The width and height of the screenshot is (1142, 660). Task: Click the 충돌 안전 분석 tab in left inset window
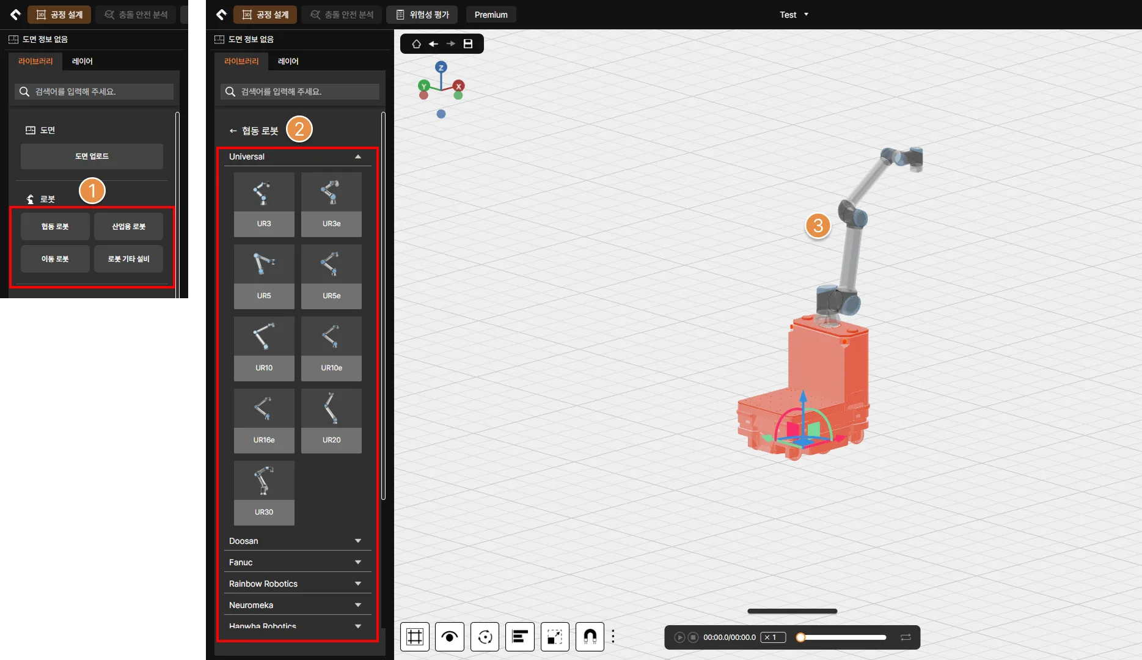coord(136,15)
